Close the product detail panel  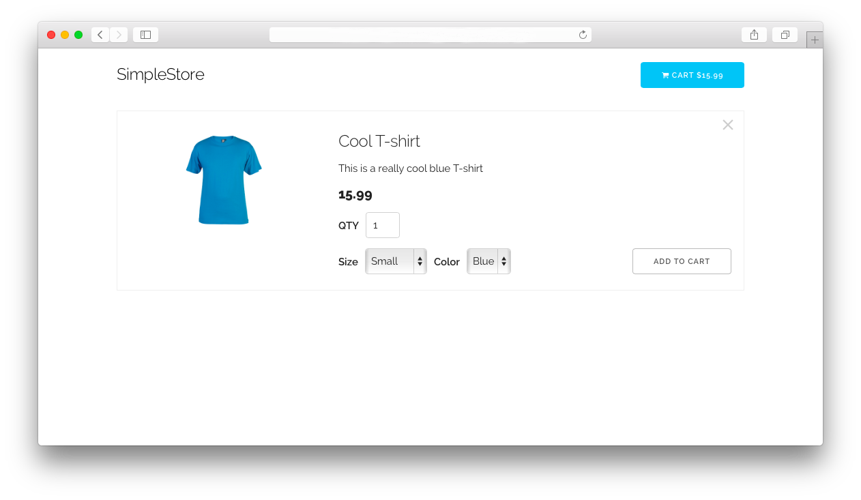[728, 125]
